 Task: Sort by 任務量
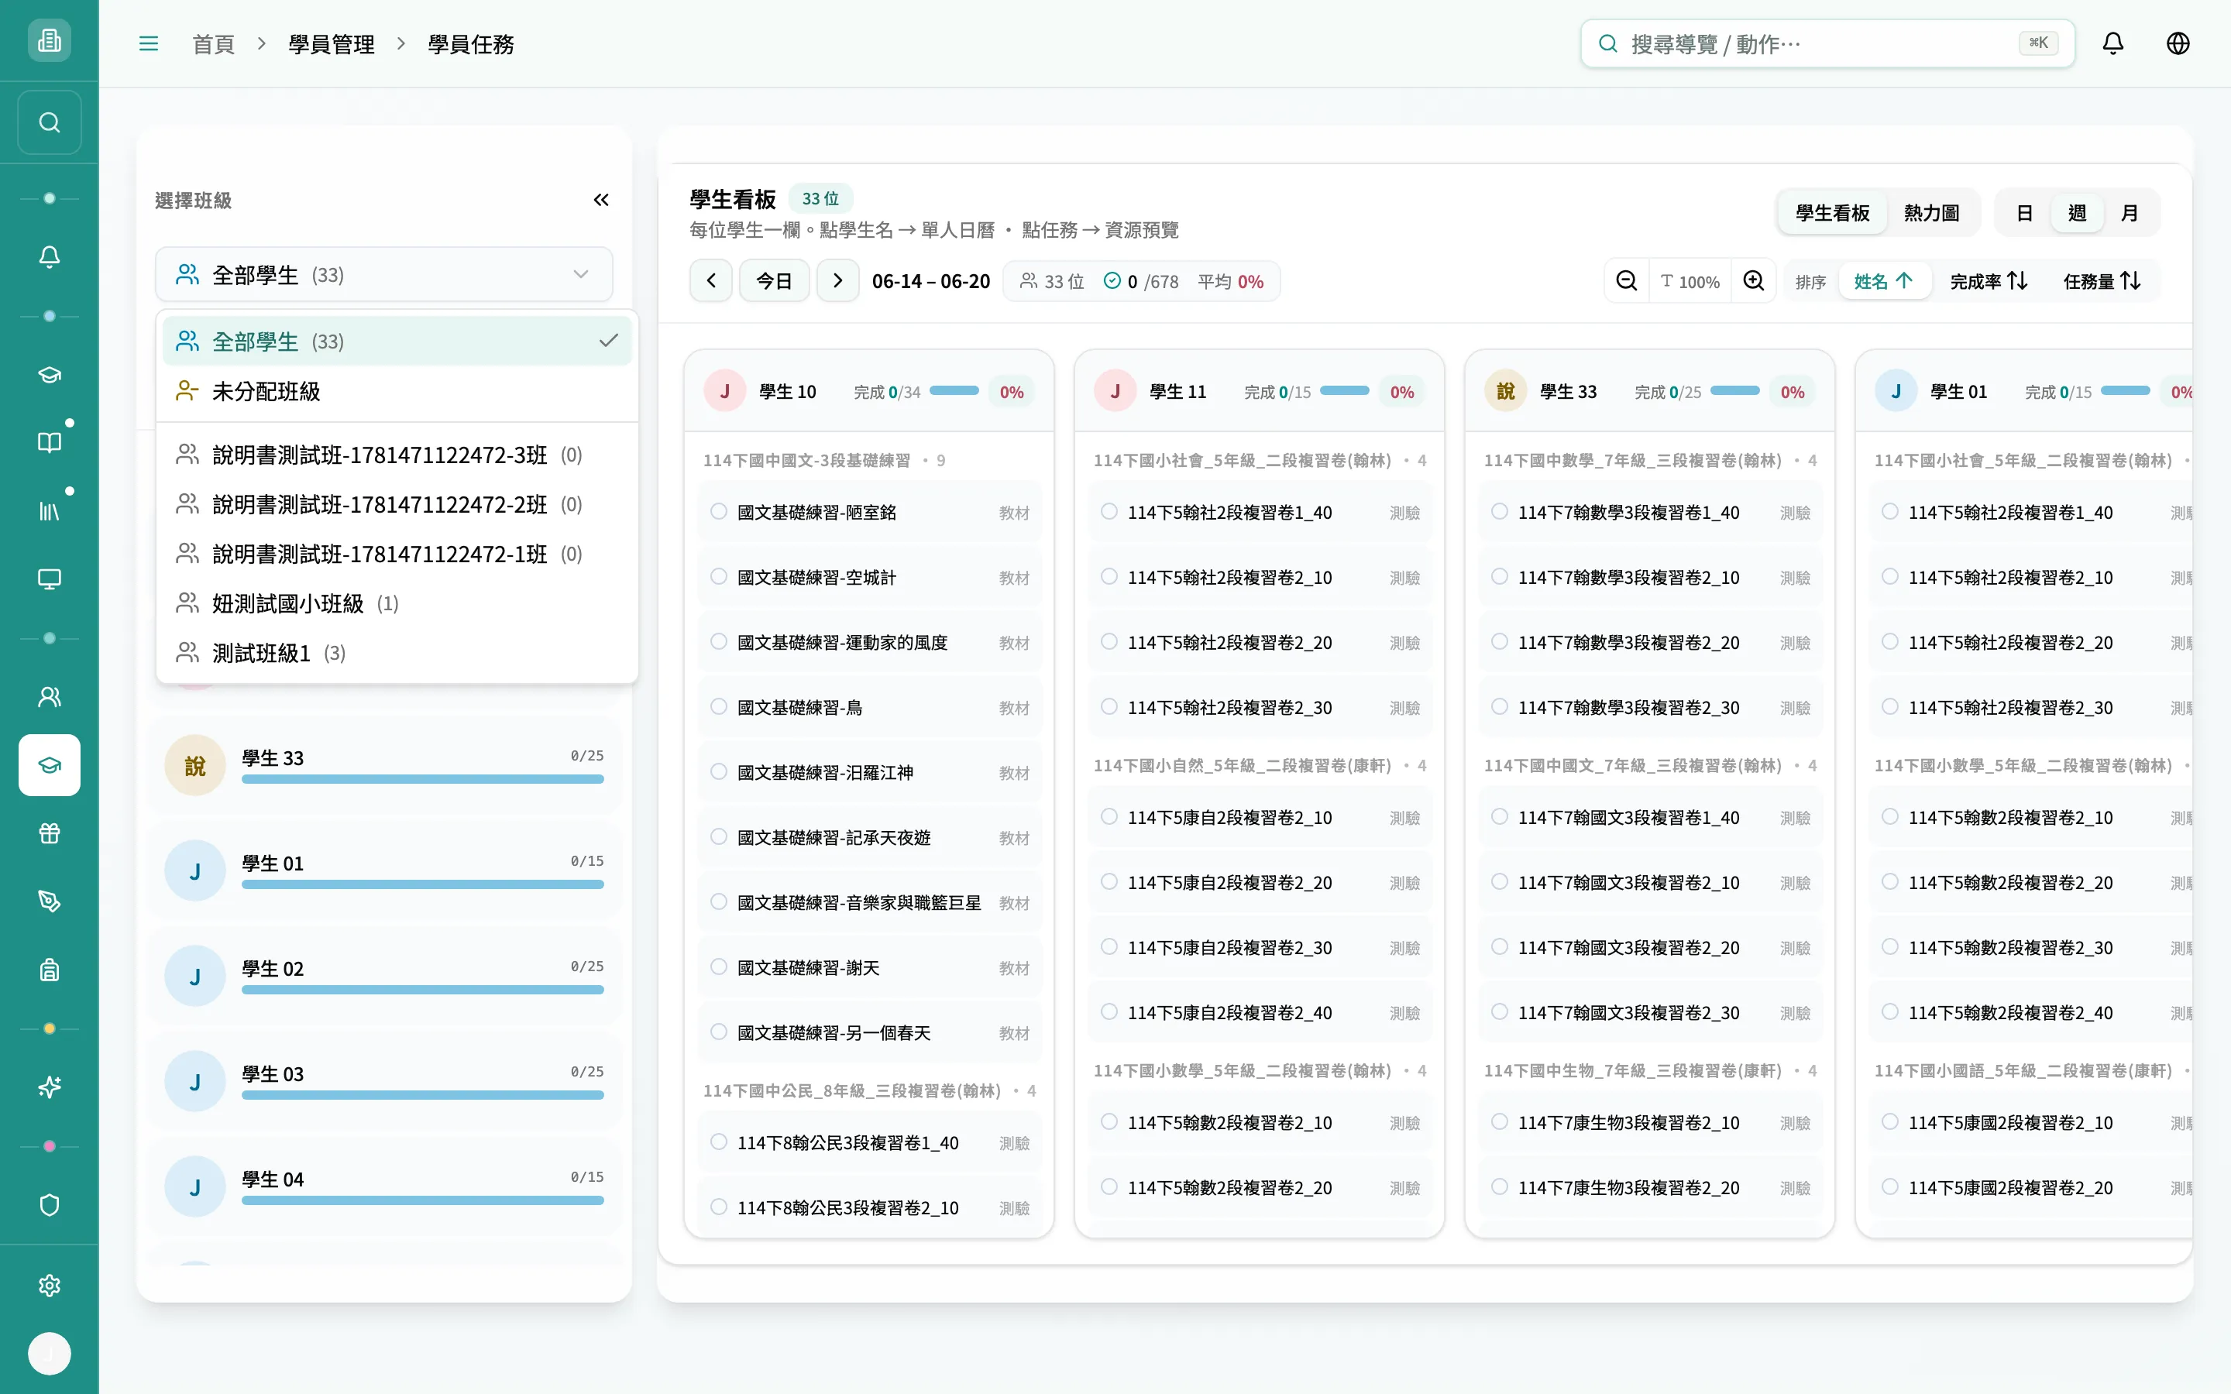click(x=2102, y=281)
